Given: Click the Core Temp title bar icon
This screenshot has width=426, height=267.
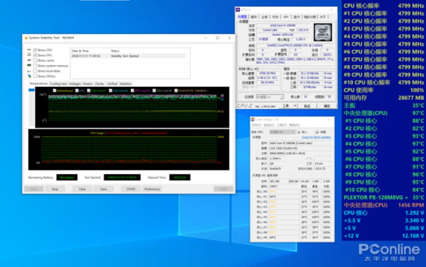Looking at the screenshot, I should (x=253, y=120).
